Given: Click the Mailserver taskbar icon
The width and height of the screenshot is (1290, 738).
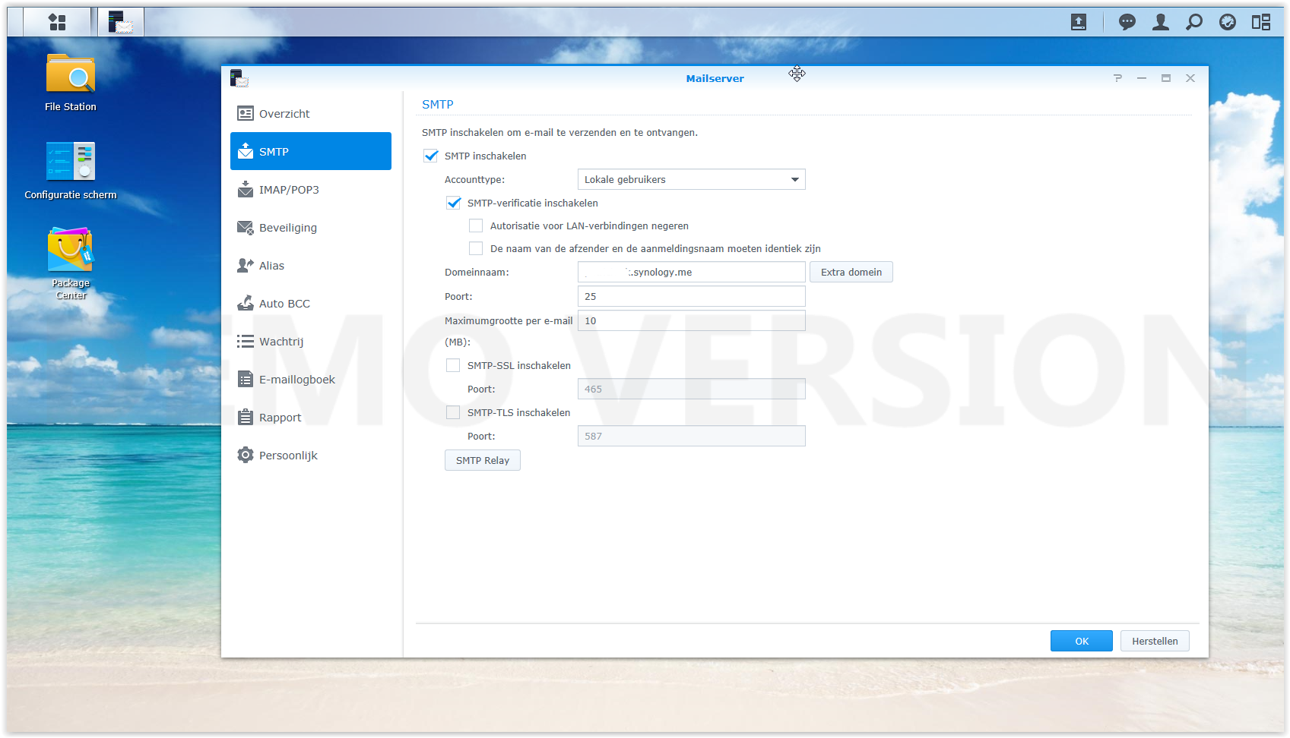Looking at the screenshot, I should pos(121,22).
